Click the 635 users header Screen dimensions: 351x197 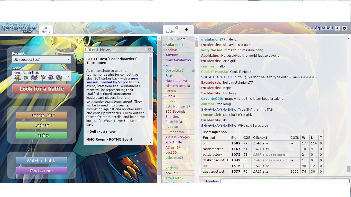coord(178,39)
